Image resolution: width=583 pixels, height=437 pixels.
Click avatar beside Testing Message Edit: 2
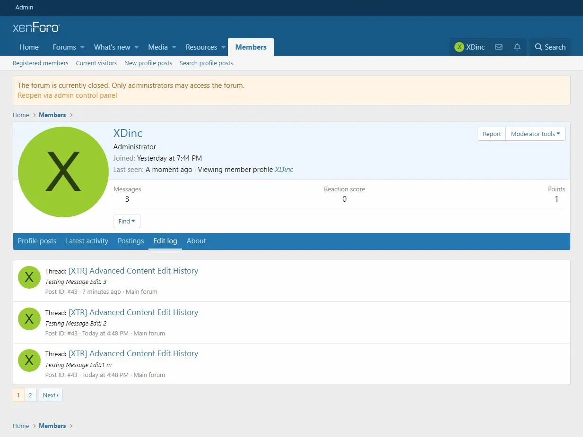point(29,319)
